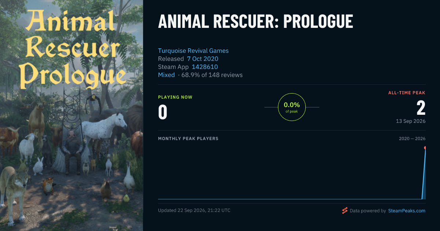Open the SteamPeaks.com link

click(x=407, y=211)
